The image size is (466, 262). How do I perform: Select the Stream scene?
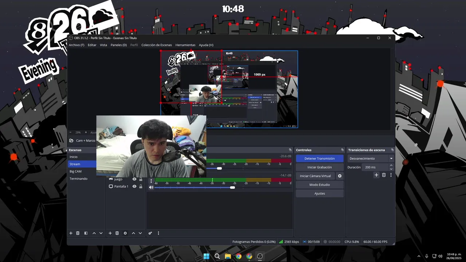pyautogui.click(x=82, y=164)
